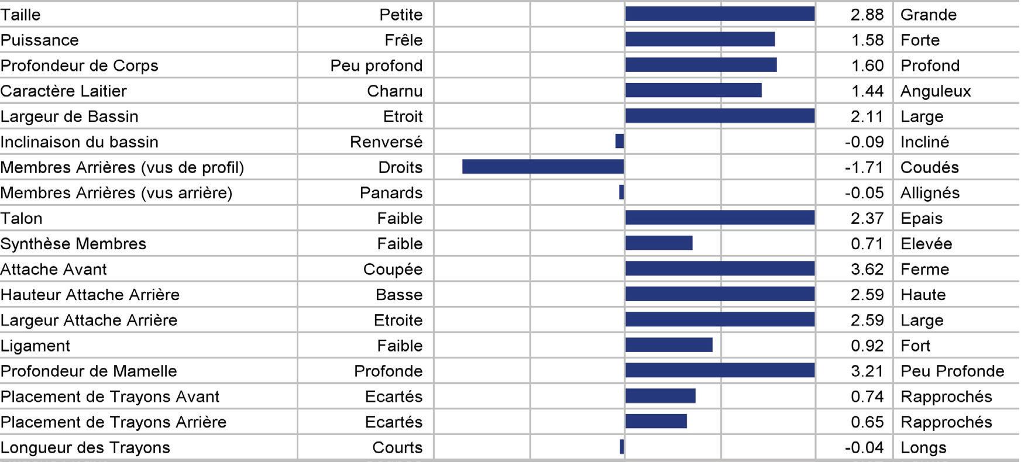Click the Placement de Trayons Avant bar
Viewport: 1021px width, 462px height.
coord(660,396)
